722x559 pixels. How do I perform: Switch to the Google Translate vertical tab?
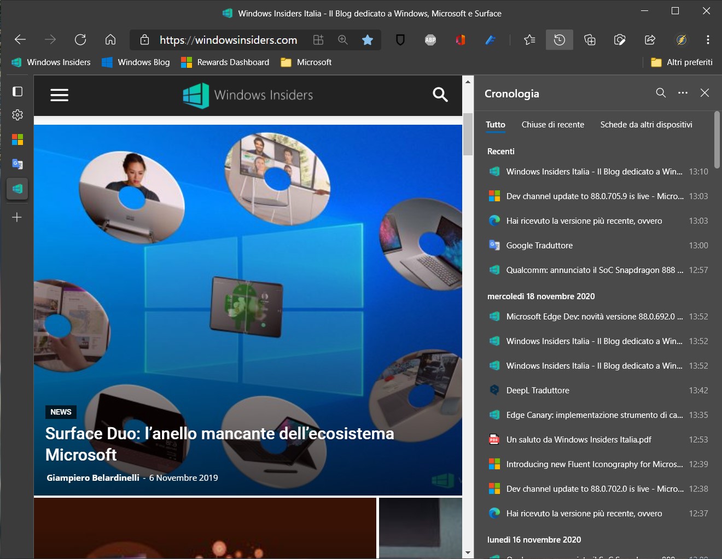tap(18, 164)
